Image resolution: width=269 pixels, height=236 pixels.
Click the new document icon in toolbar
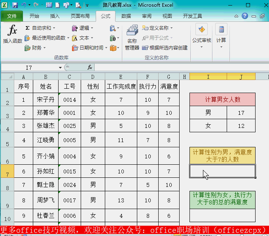tap(58, 5)
